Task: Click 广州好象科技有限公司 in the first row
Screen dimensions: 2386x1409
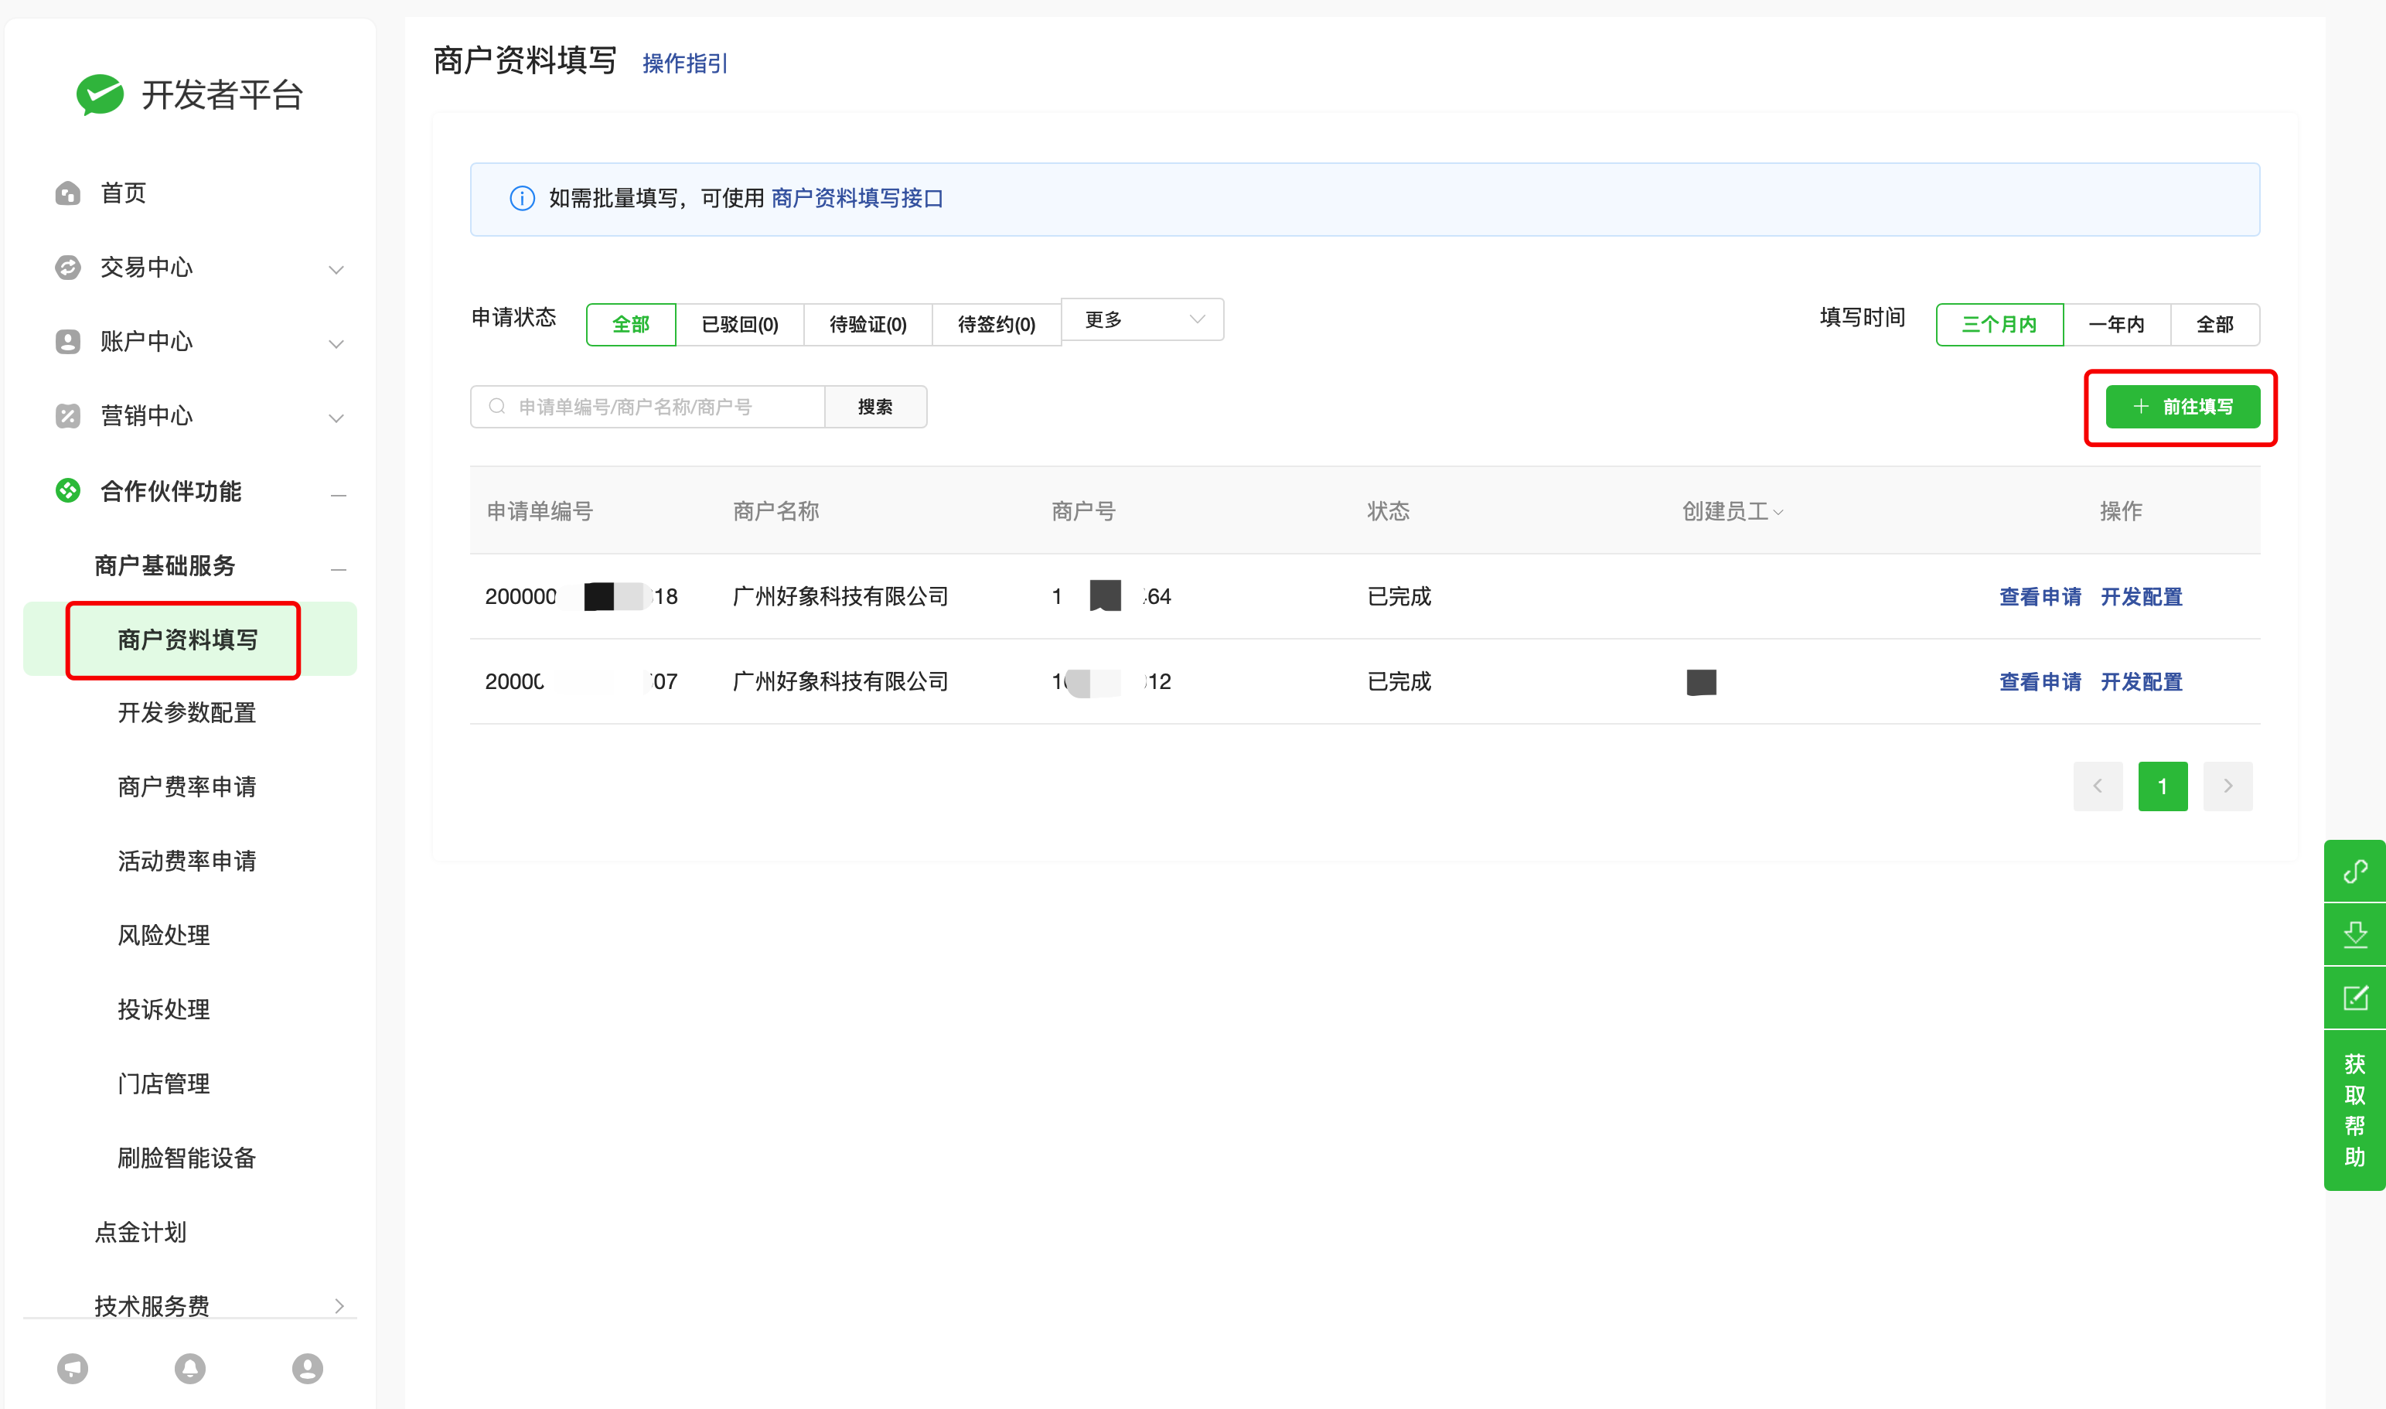Action: (x=841, y=597)
